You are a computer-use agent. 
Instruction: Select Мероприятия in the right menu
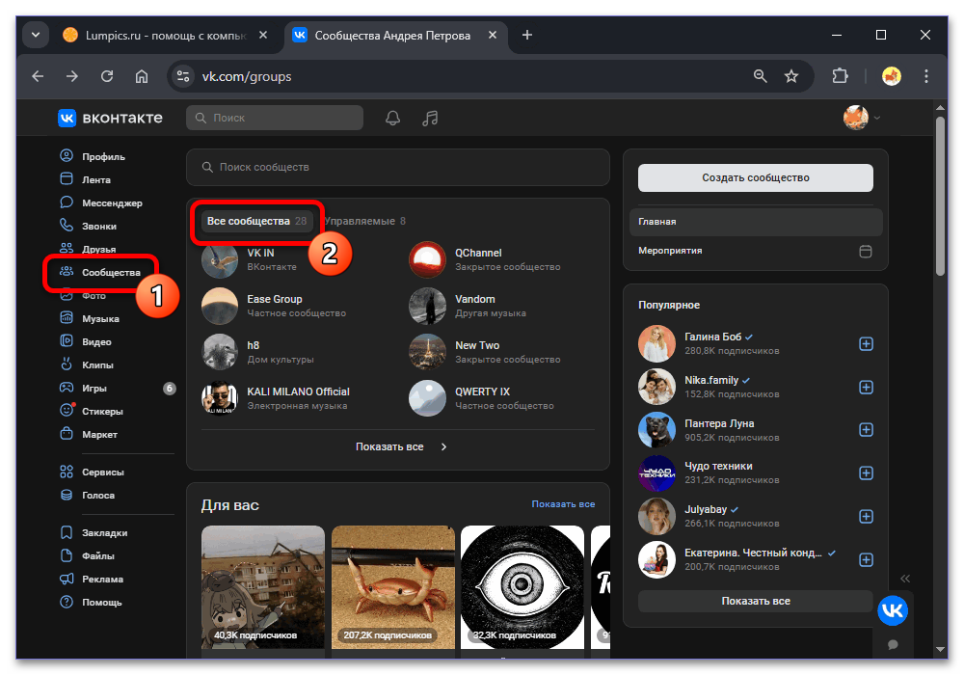756,251
